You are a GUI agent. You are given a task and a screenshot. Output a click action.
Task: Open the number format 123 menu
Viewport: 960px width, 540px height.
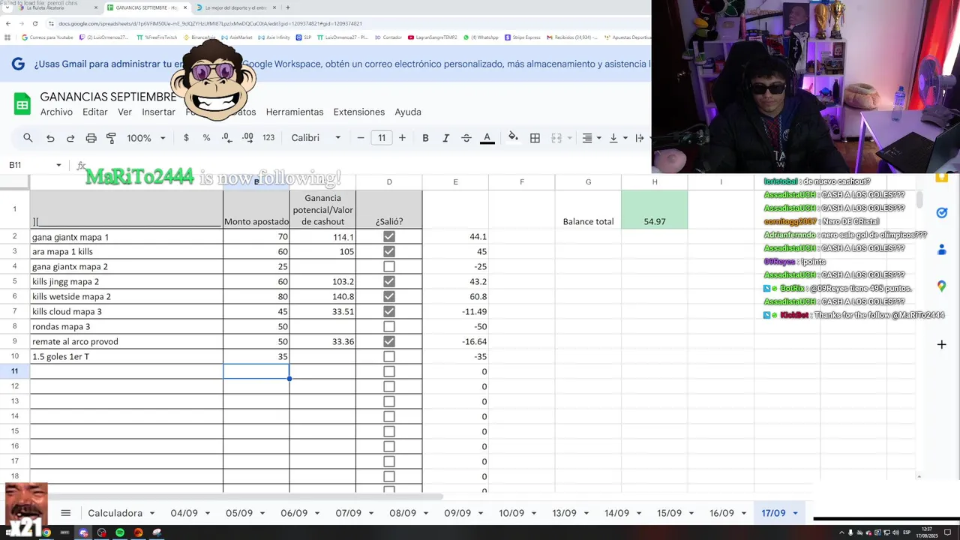click(268, 138)
